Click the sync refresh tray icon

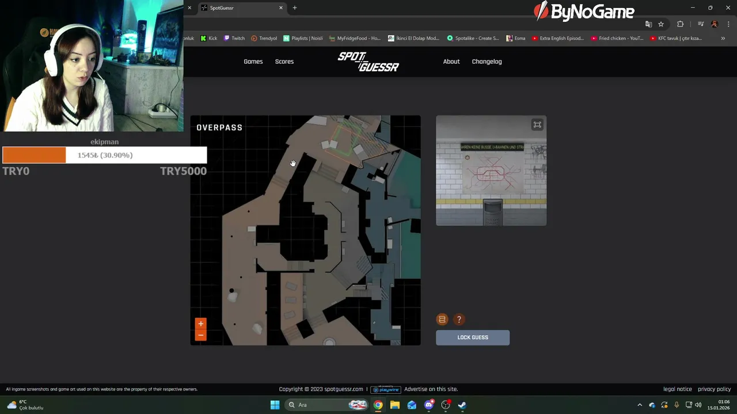664,405
